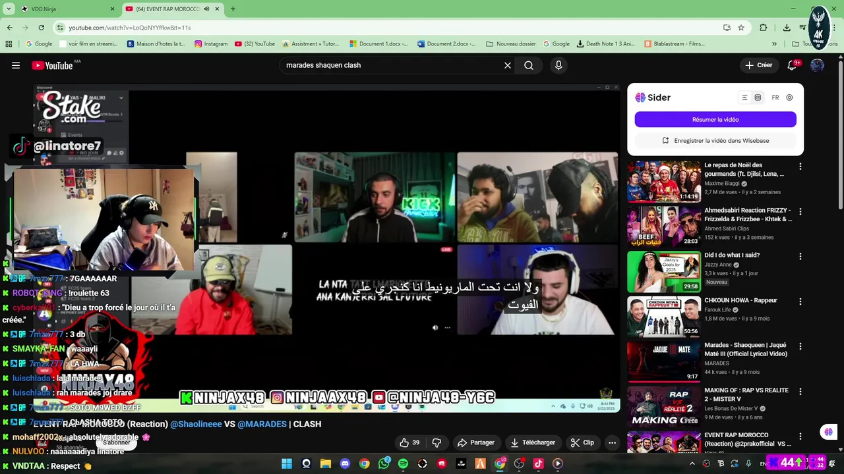The height and width of the screenshot is (474, 844).
Task: Open Sider settings gear icon
Action: click(x=789, y=97)
